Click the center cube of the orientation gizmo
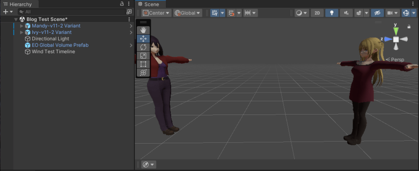Viewport: 419px width, 171px height. click(396, 39)
